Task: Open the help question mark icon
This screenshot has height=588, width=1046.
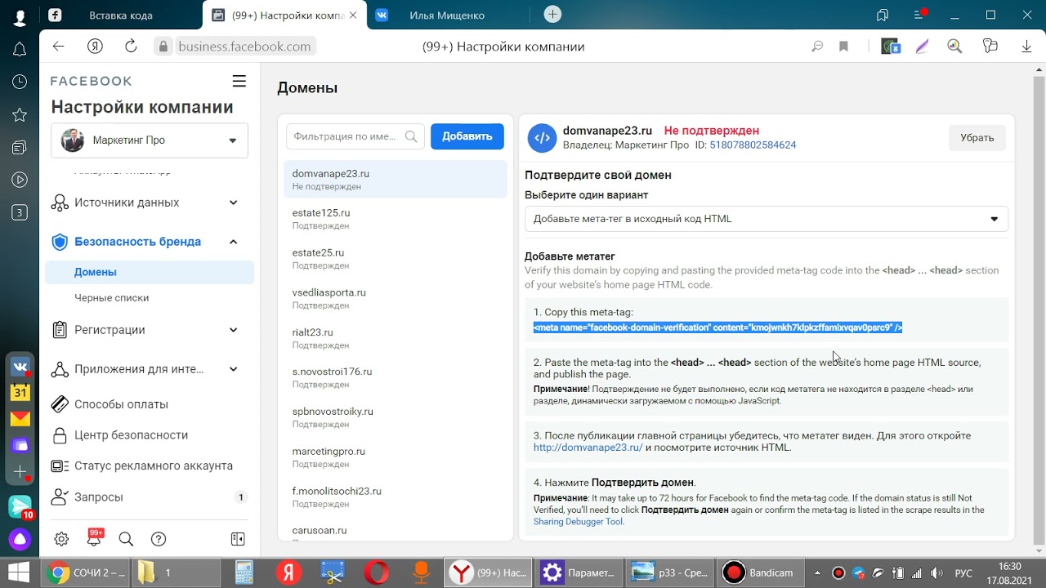Action: (x=159, y=539)
